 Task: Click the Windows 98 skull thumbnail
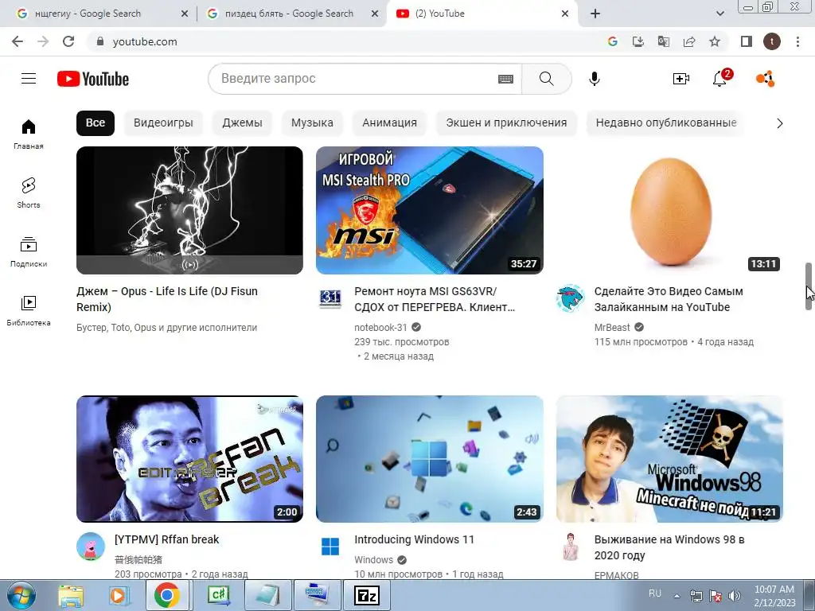click(x=669, y=459)
